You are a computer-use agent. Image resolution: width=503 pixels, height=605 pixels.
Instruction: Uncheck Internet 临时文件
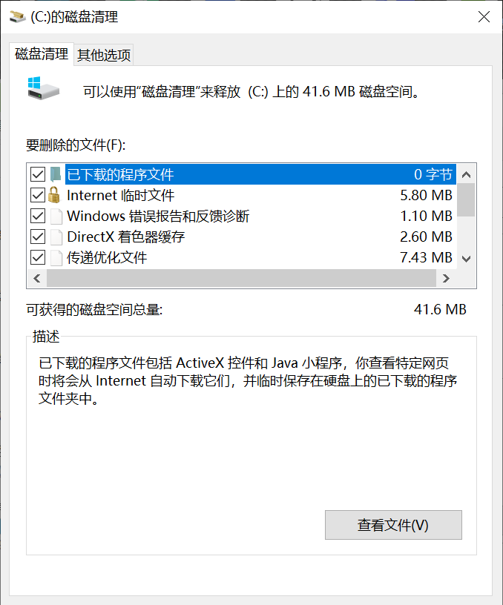pyautogui.click(x=37, y=195)
